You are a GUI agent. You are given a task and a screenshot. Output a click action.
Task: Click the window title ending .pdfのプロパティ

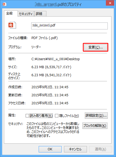[58, 4]
